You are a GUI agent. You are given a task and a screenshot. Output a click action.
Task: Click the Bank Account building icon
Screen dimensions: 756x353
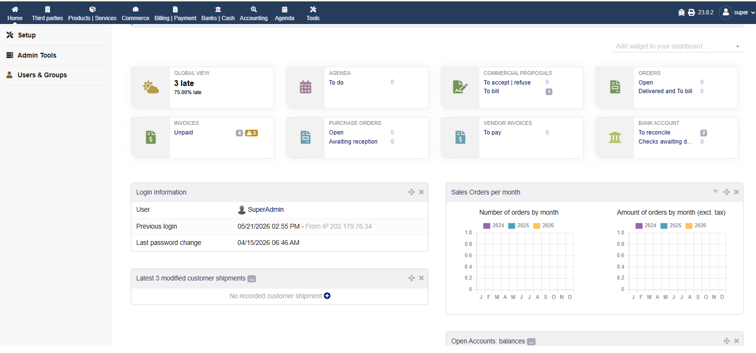615,137
